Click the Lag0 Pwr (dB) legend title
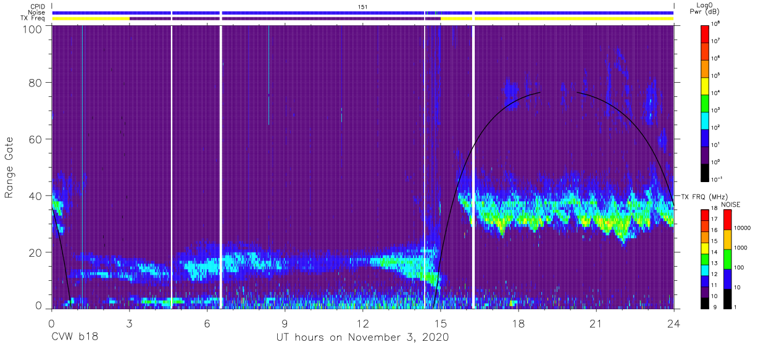The width and height of the screenshot is (758, 350). (705, 9)
